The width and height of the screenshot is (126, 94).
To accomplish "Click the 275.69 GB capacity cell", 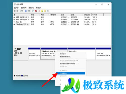I will point(75,22).
